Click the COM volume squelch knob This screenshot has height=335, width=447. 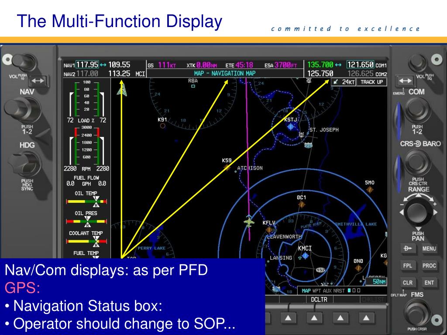coord(419,64)
